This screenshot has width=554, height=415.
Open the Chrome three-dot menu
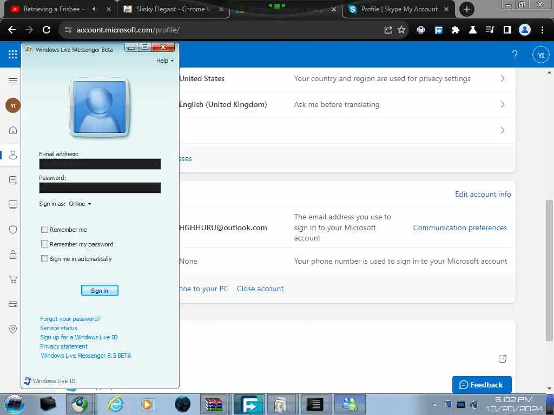click(x=542, y=30)
